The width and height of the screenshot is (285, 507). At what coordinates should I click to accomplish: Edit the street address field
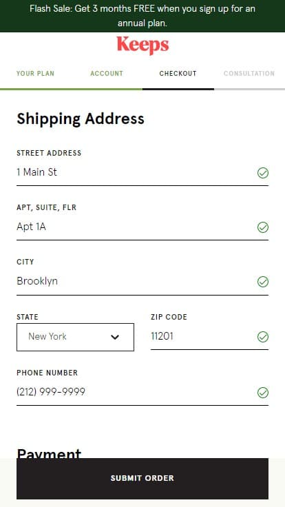coord(136,173)
